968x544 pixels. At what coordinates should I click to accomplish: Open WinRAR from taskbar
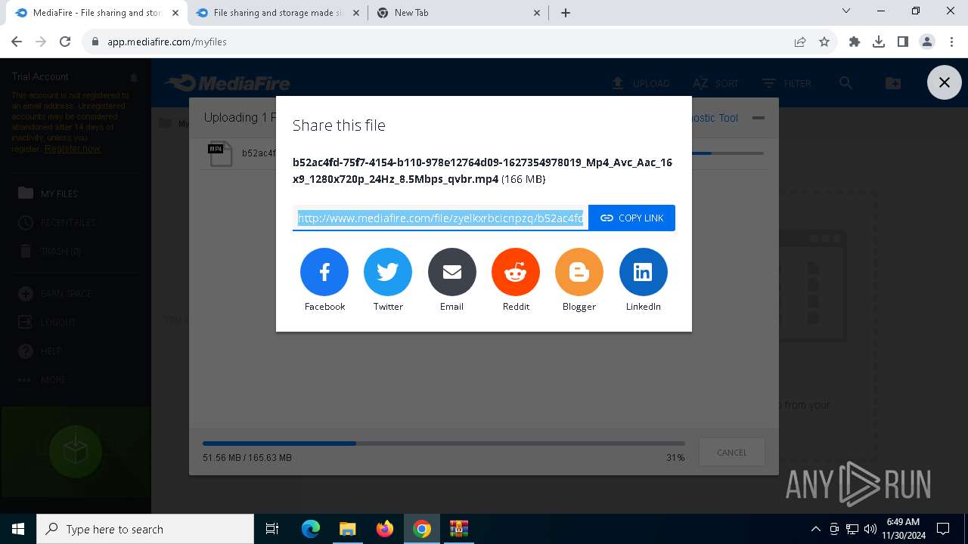click(x=458, y=529)
